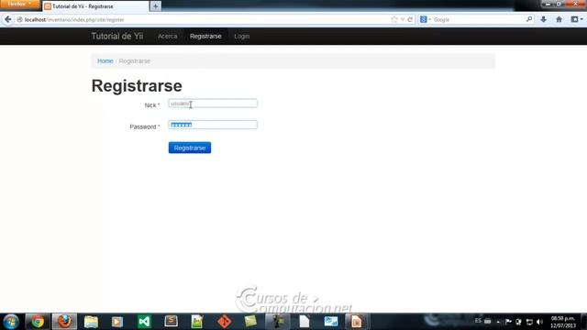Click the Tutorial de Yii brand link
Viewport: 587px width, 330px height.
coord(117,36)
